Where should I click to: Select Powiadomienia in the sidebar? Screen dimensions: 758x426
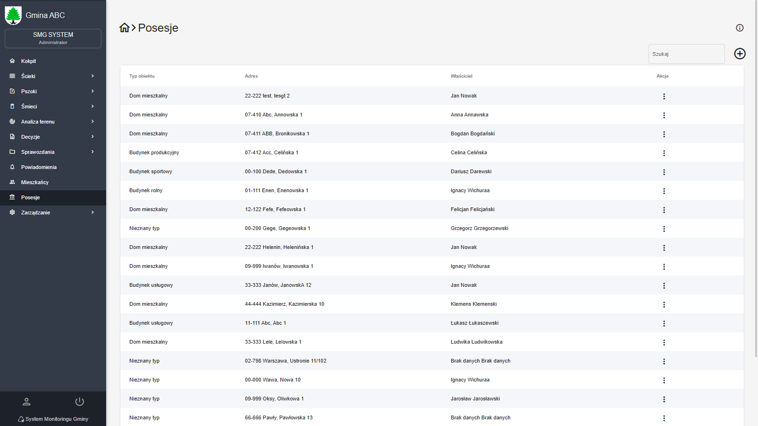pos(38,167)
